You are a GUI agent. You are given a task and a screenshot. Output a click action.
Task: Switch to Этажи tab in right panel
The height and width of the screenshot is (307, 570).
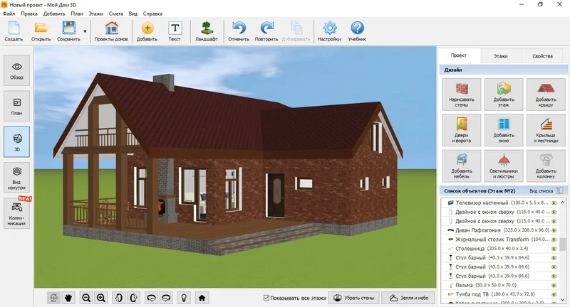[x=501, y=56]
